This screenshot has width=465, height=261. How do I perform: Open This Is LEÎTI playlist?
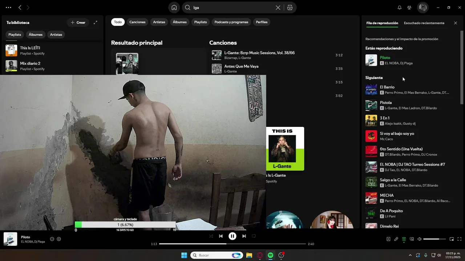[x=53, y=50]
